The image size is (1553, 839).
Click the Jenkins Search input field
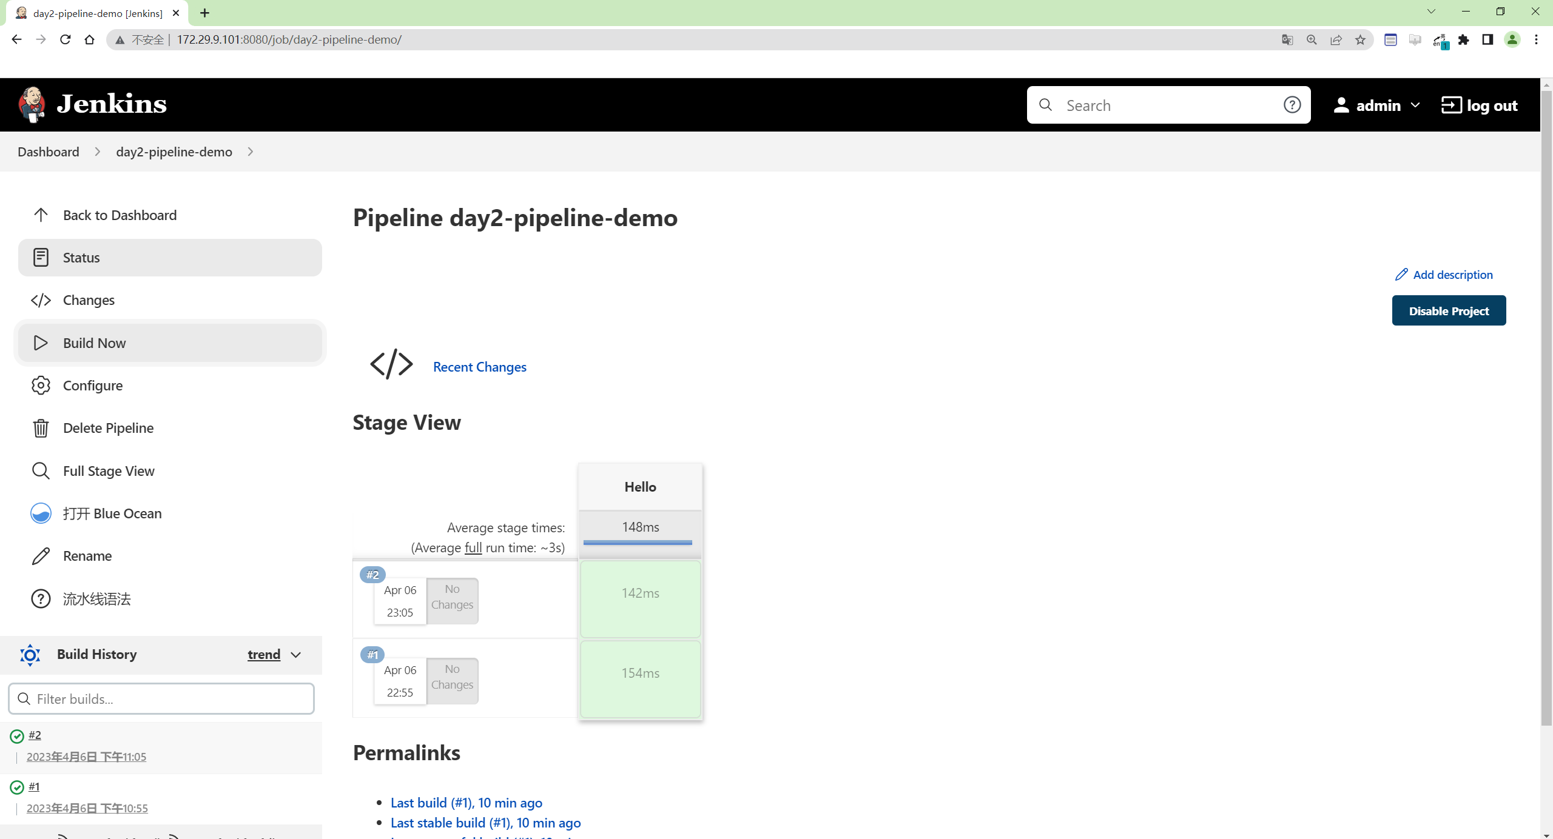(1168, 105)
